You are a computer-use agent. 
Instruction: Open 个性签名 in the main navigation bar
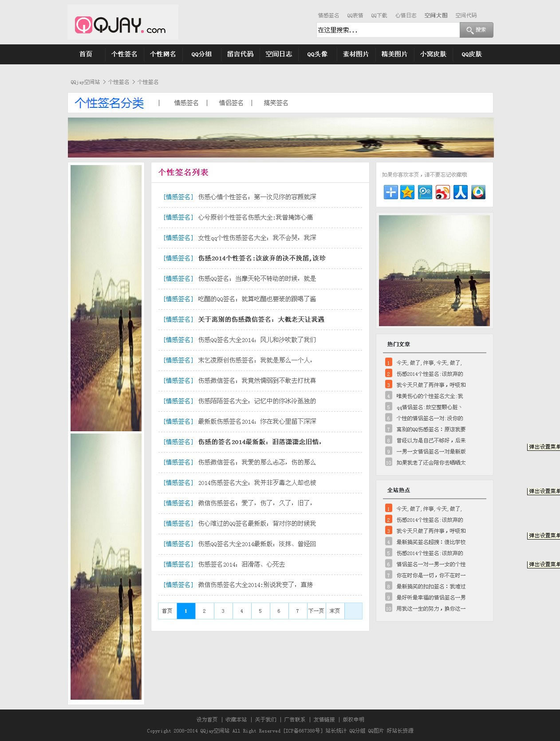tap(124, 54)
